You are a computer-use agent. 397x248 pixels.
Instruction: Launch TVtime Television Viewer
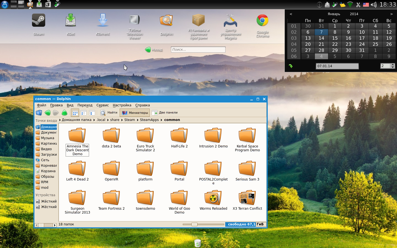click(135, 27)
